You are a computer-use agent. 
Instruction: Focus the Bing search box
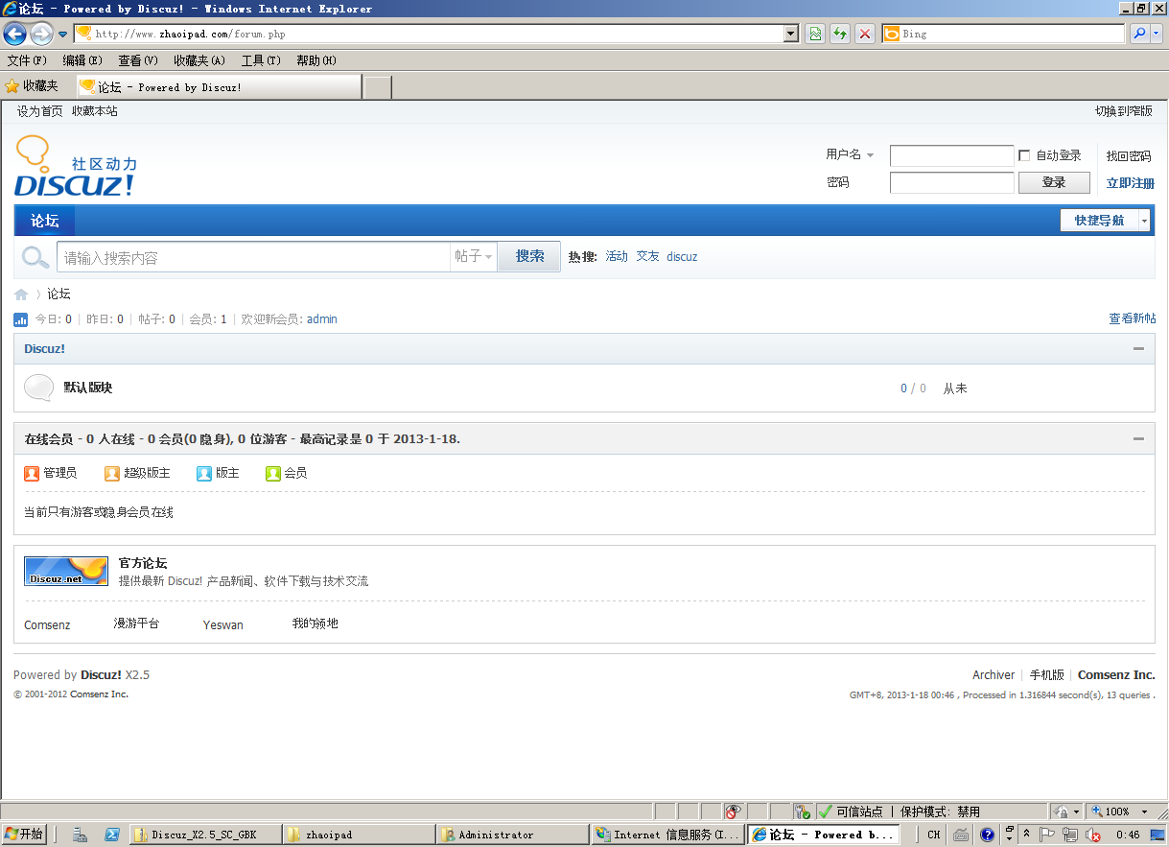click(1012, 34)
